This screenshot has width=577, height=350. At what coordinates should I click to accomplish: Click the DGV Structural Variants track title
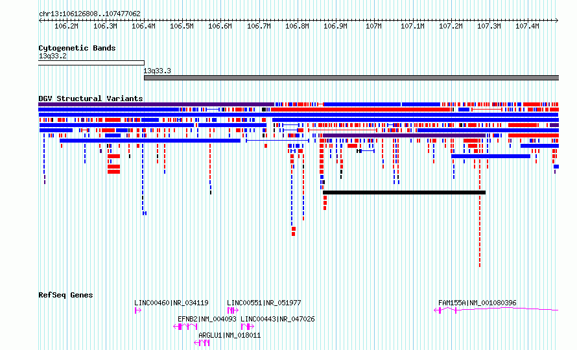point(91,99)
